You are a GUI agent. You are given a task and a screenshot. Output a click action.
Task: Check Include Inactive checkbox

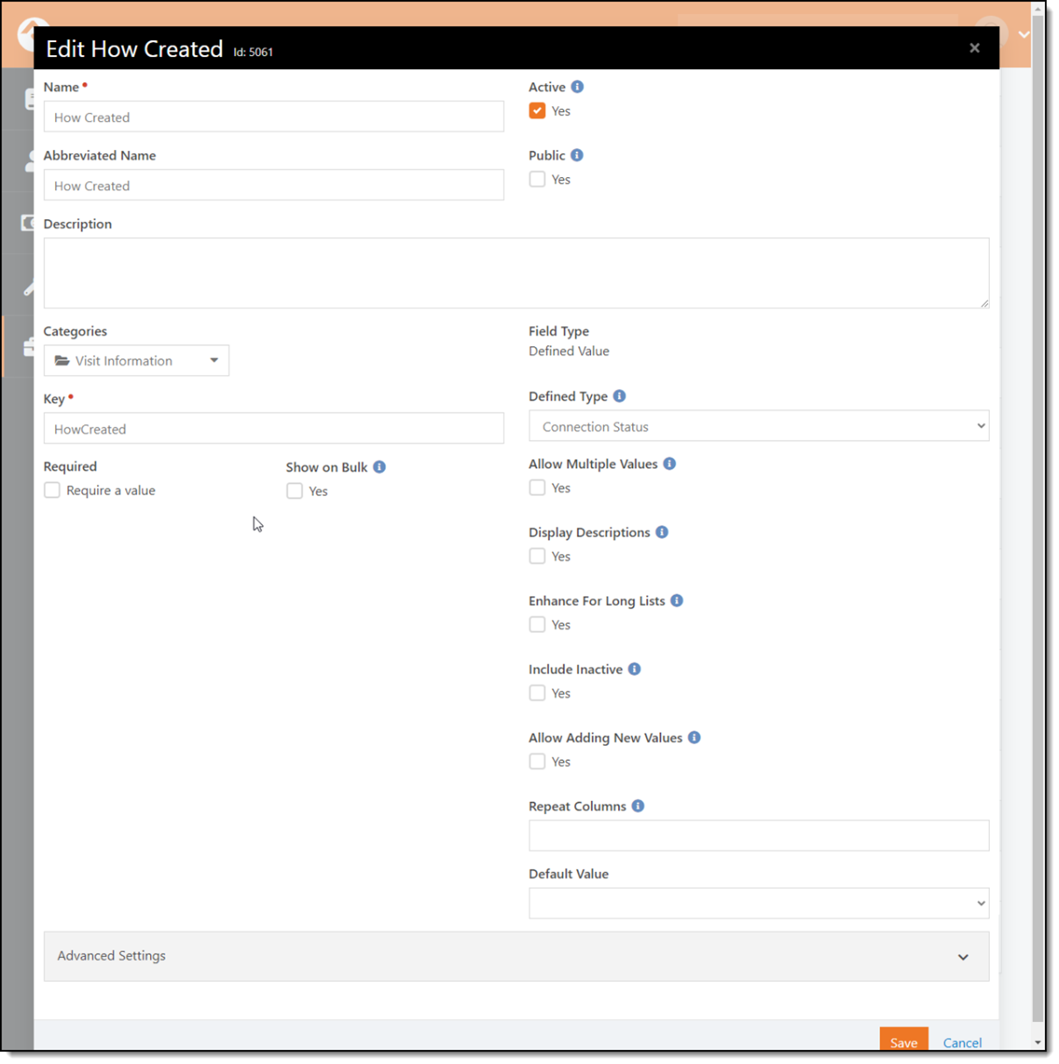coord(537,692)
